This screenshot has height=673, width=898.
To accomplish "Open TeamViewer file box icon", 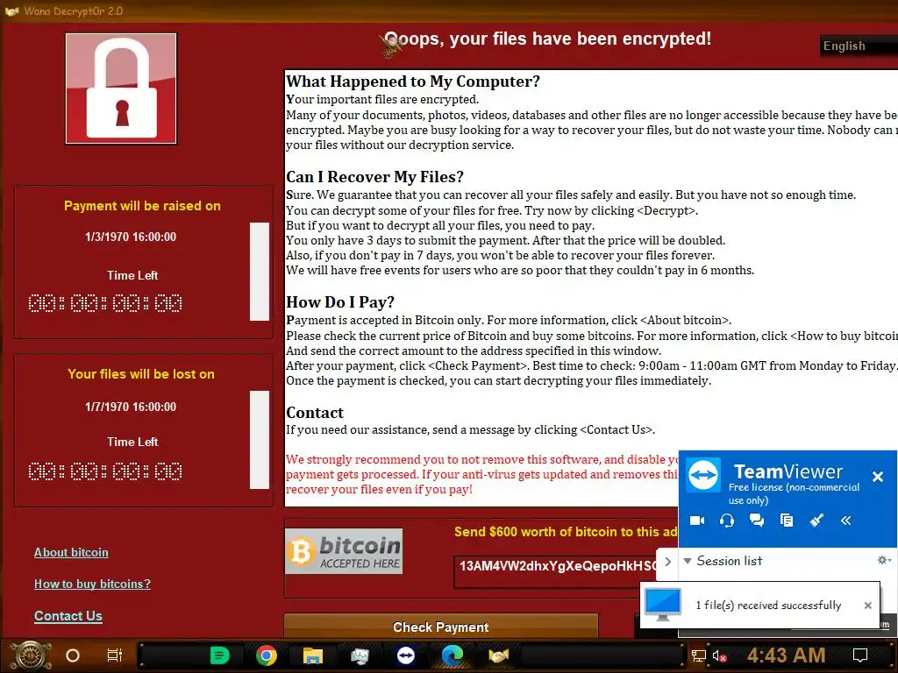I will pyautogui.click(x=787, y=521).
